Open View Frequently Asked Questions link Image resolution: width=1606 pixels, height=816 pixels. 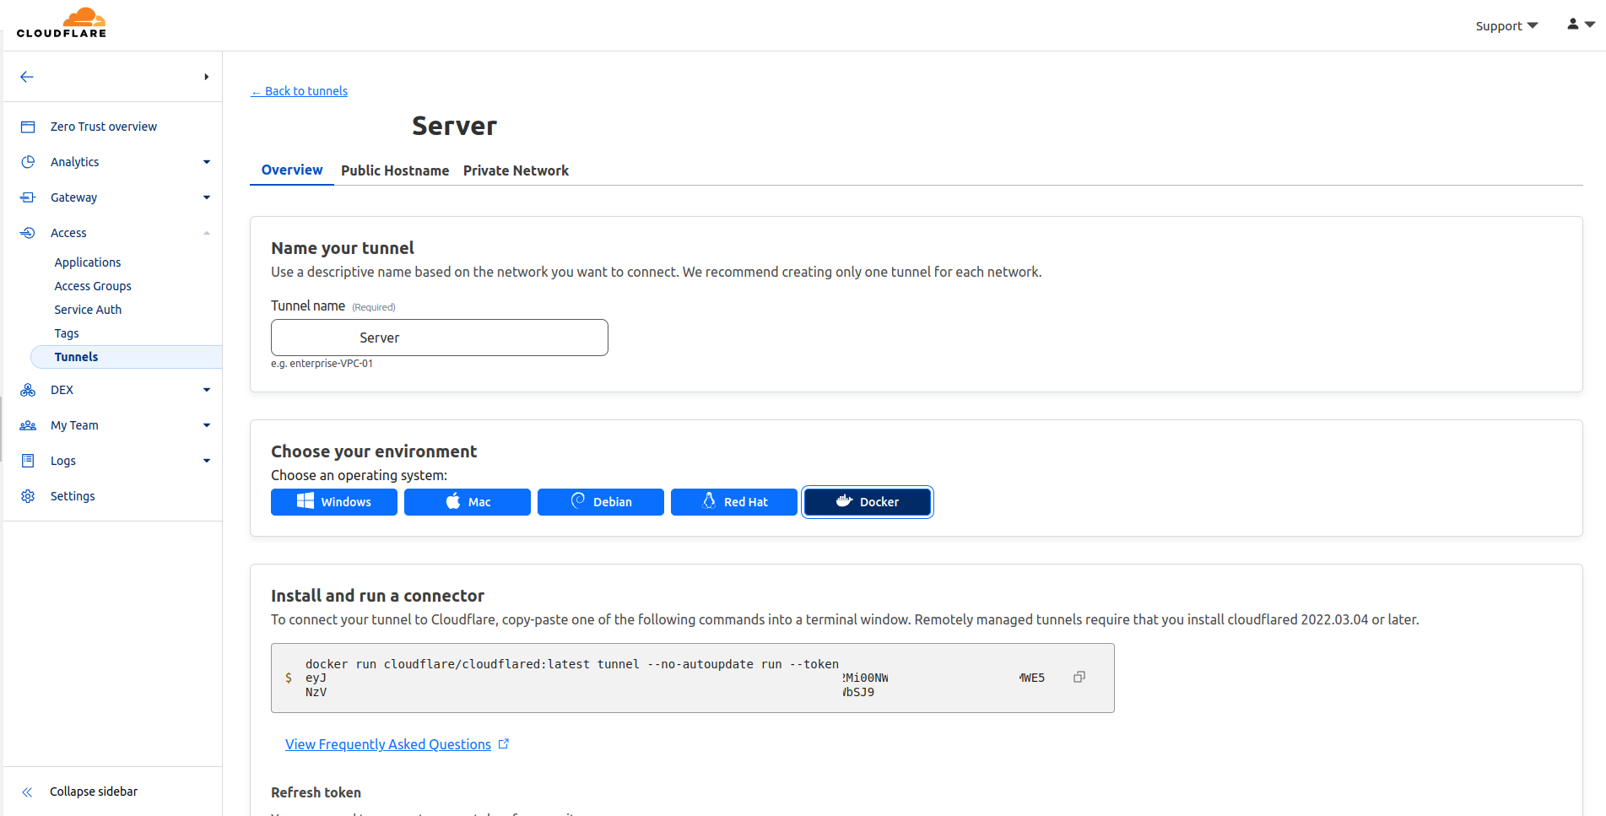(x=388, y=744)
